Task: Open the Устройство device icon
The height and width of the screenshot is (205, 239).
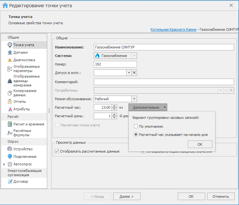Action: [10, 149]
